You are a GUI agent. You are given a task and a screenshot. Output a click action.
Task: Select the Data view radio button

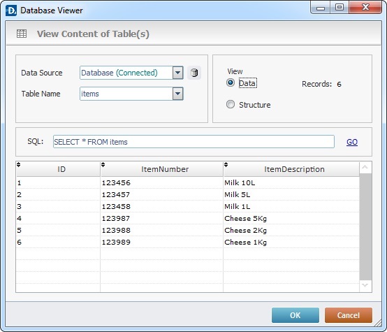coord(231,82)
